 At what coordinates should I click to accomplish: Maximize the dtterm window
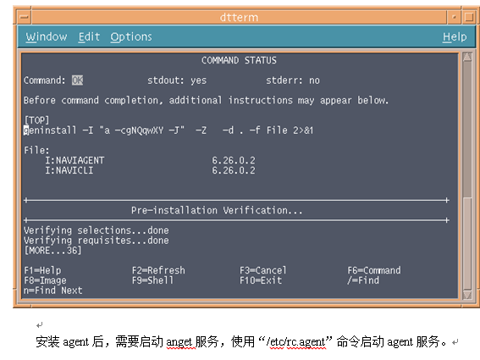468,17
